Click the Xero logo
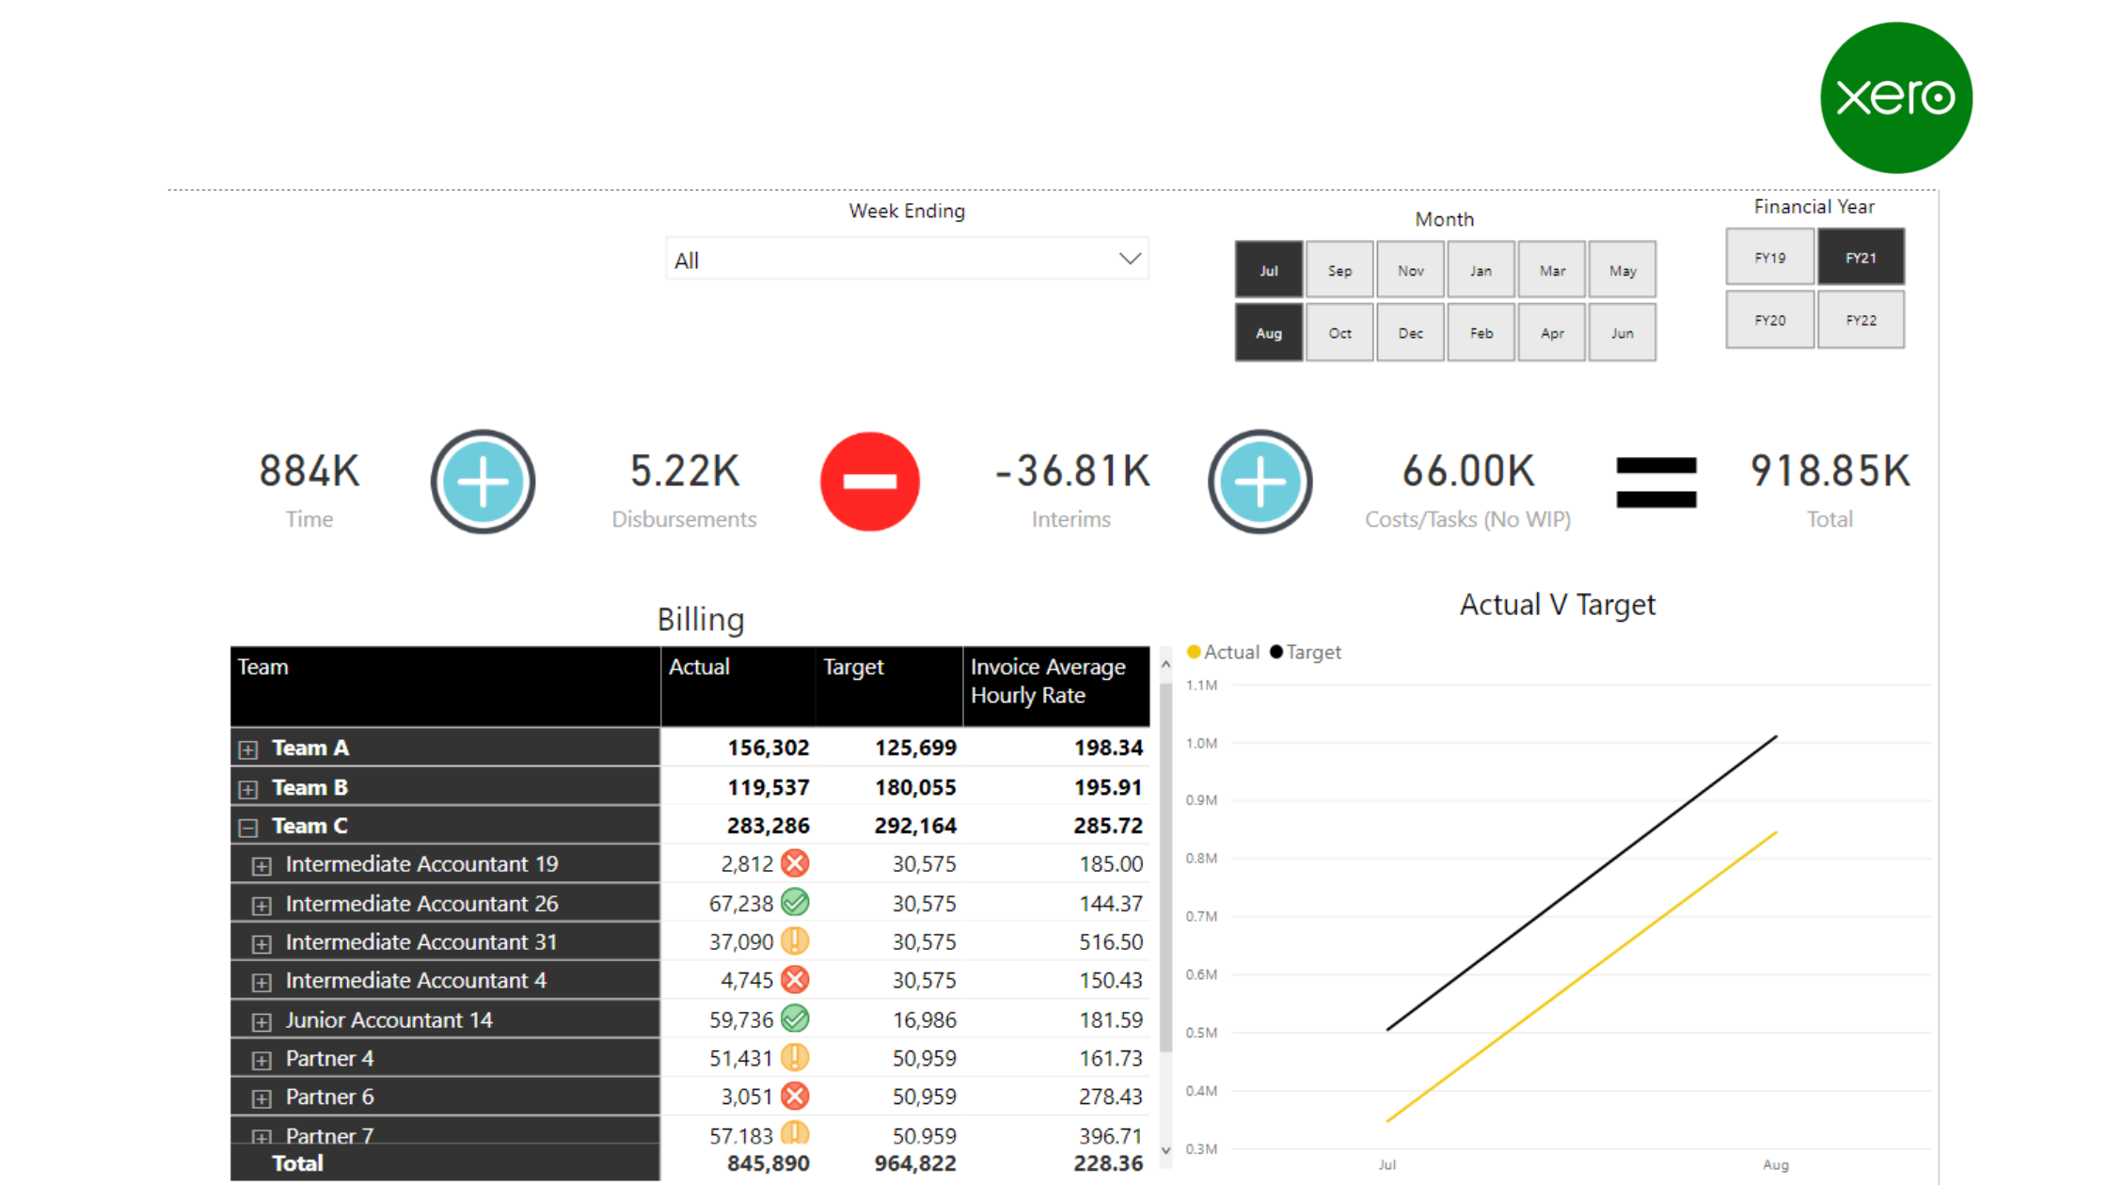 (1895, 98)
